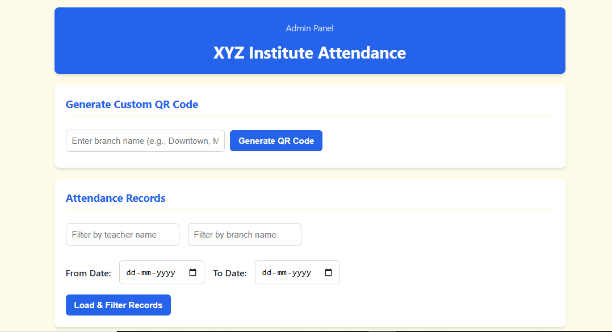
Task: Click the XYZ Institute Attendance title
Action: [x=309, y=53]
